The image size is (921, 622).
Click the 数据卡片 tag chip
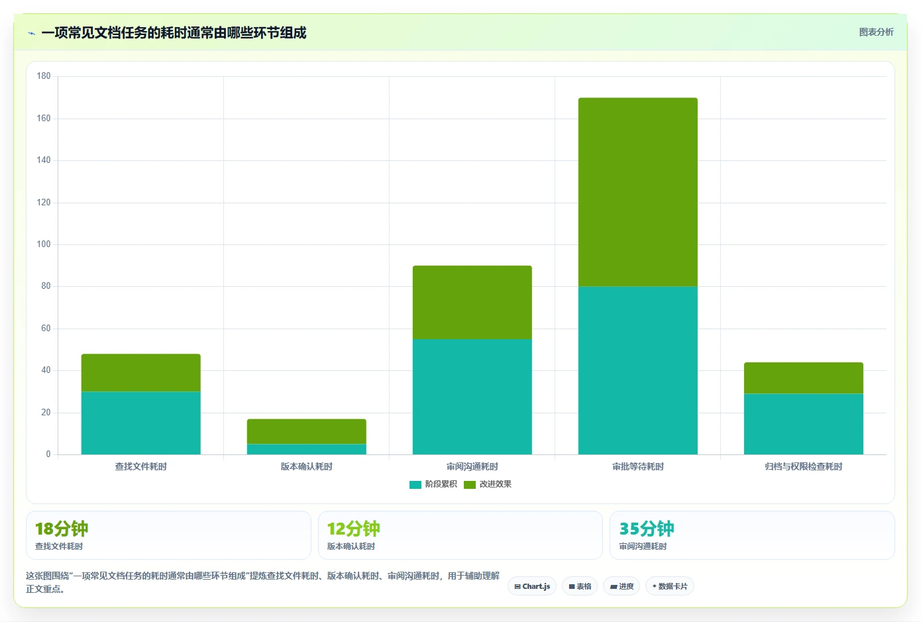[670, 586]
